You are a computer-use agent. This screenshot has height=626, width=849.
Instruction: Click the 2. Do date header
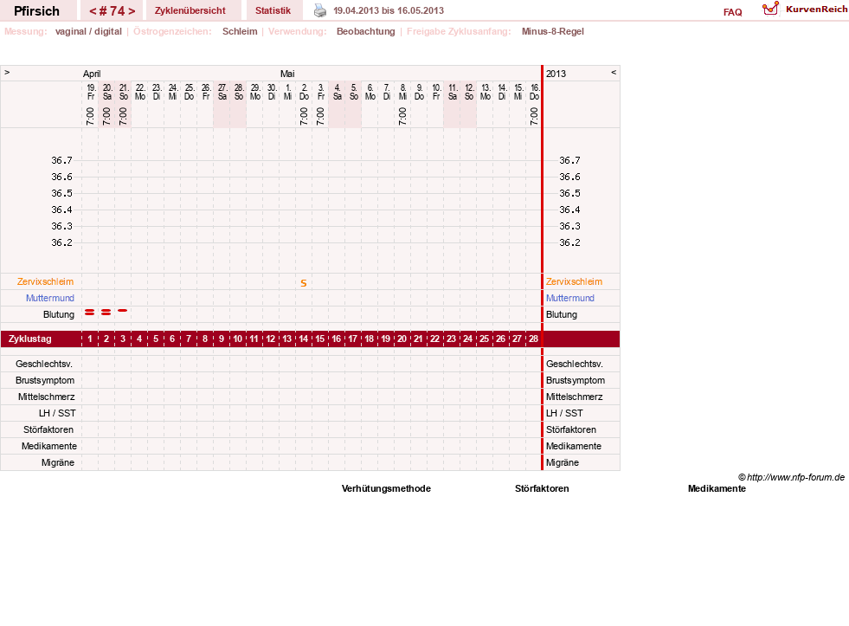(305, 92)
